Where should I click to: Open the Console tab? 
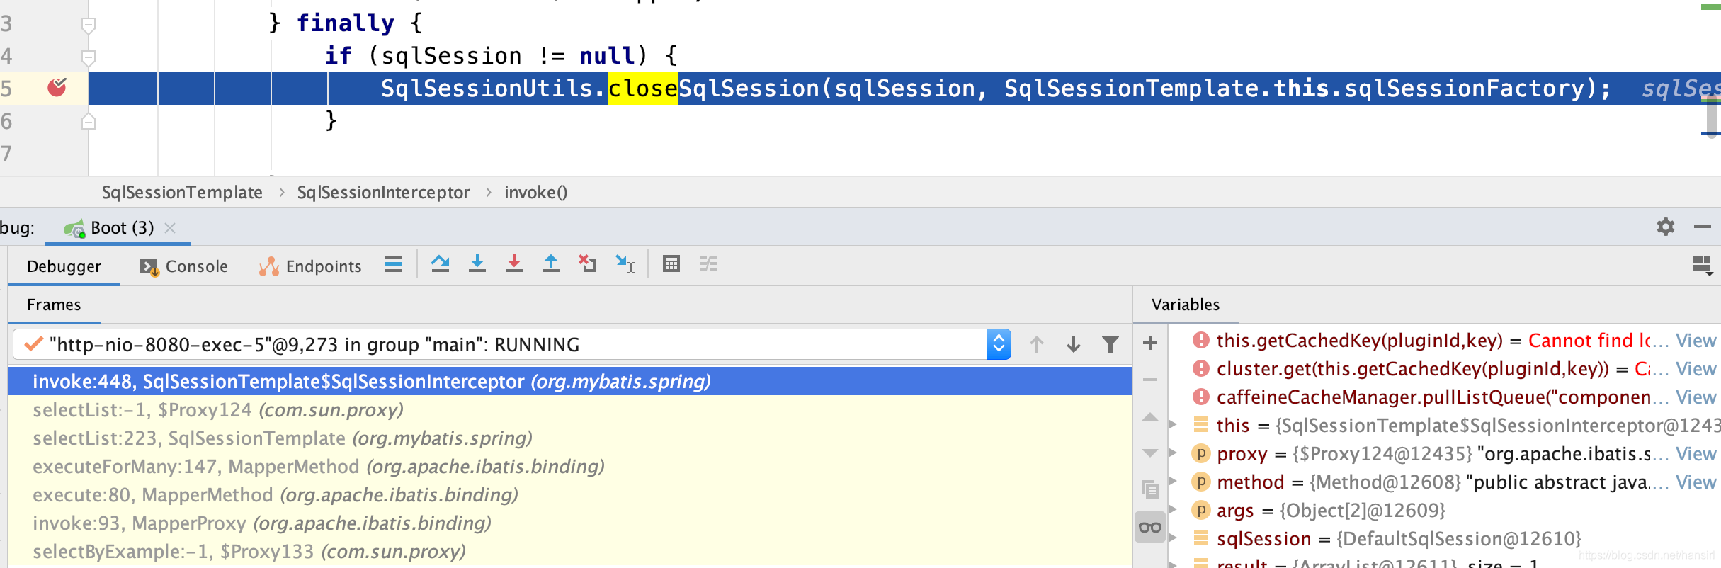point(184,266)
